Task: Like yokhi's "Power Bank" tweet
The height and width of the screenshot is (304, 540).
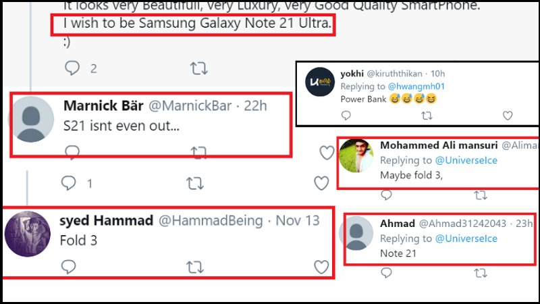Action: coord(508,116)
